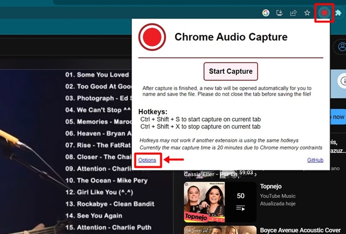Click the Topnejo playlist title text
Viewport: 346px width, 234px height.
click(x=271, y=186)
